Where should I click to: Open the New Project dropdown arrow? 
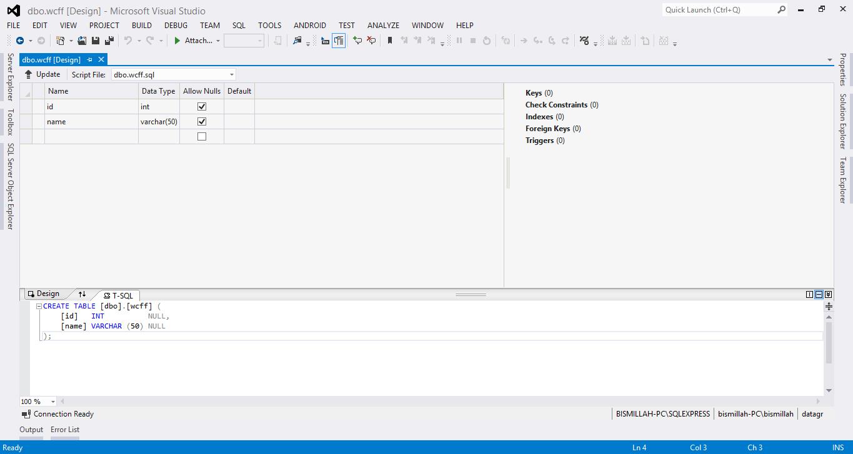(71, 41)
